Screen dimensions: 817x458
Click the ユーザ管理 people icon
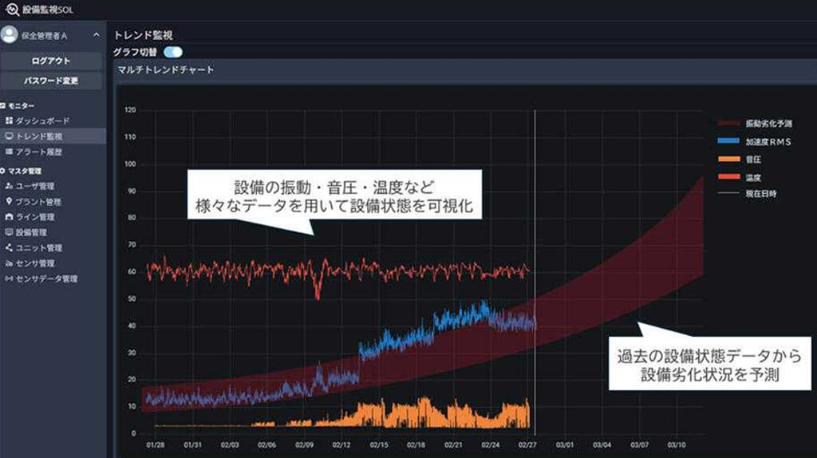click(9, 186)
